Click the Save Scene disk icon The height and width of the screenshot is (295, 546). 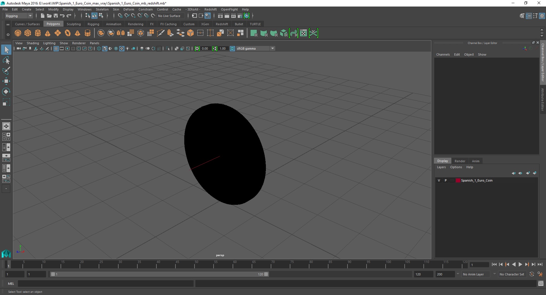click(55, 16)
